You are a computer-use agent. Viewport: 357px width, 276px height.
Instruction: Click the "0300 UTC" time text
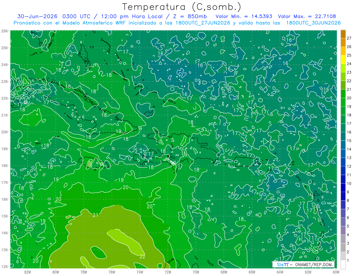(x=76, y=16)
